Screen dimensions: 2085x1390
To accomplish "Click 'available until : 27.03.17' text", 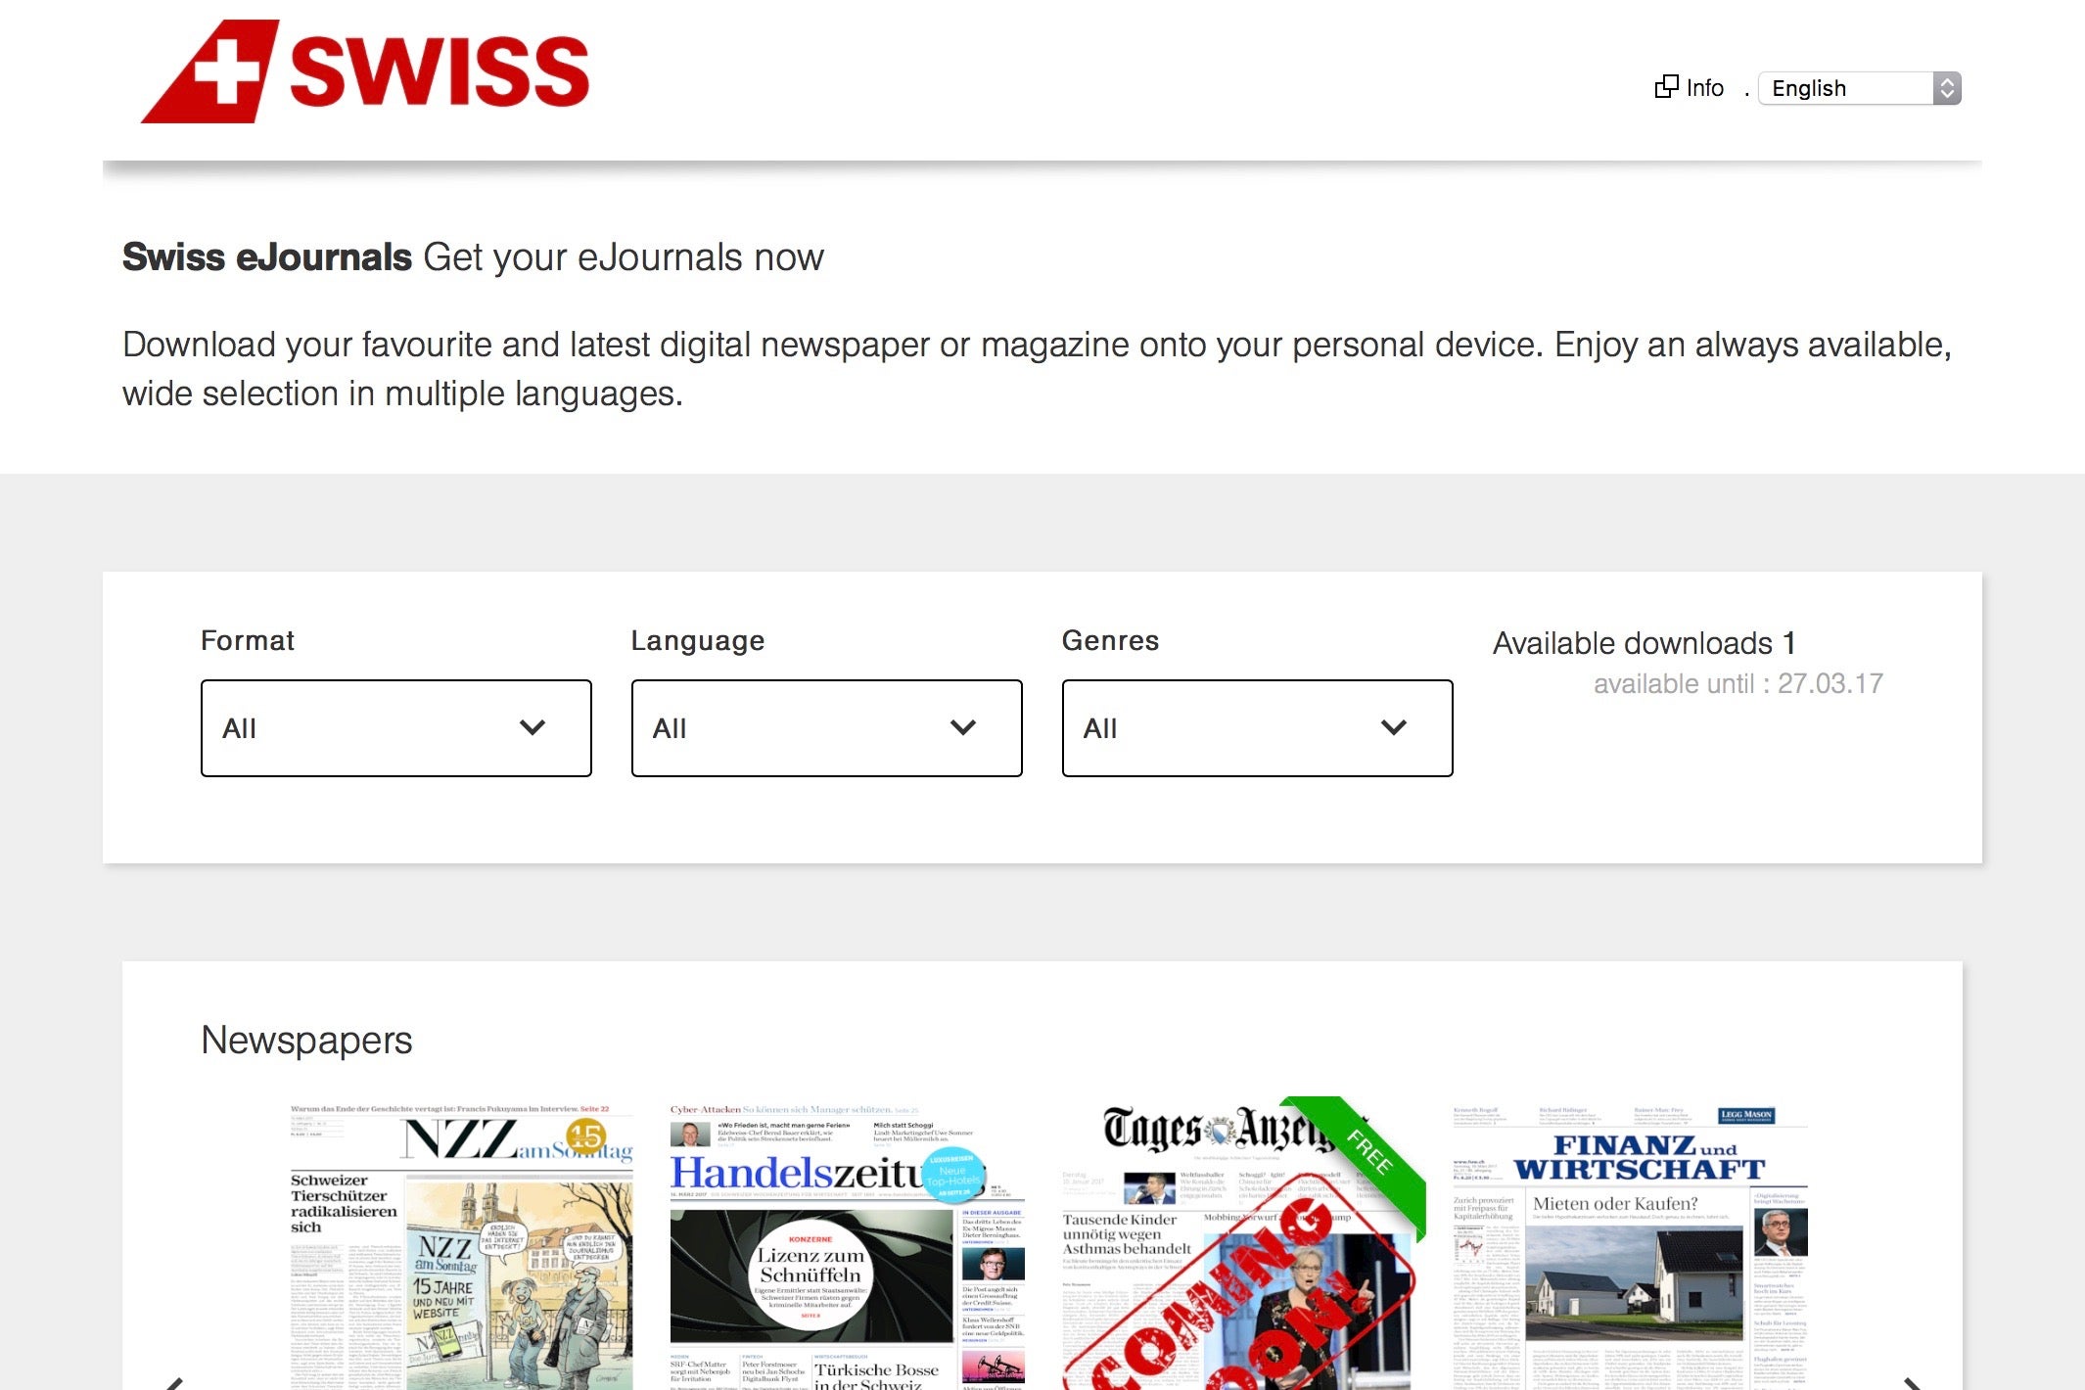I will pos(1738,683).
